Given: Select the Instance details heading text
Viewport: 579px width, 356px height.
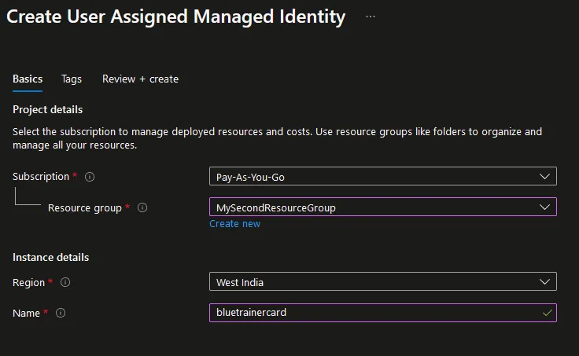Looking at the screenshot, I should (x=50, y=257).
